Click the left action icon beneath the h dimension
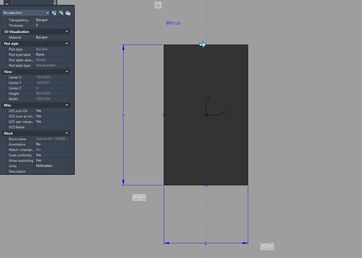362x258 pixels. [x=136, y=198]
